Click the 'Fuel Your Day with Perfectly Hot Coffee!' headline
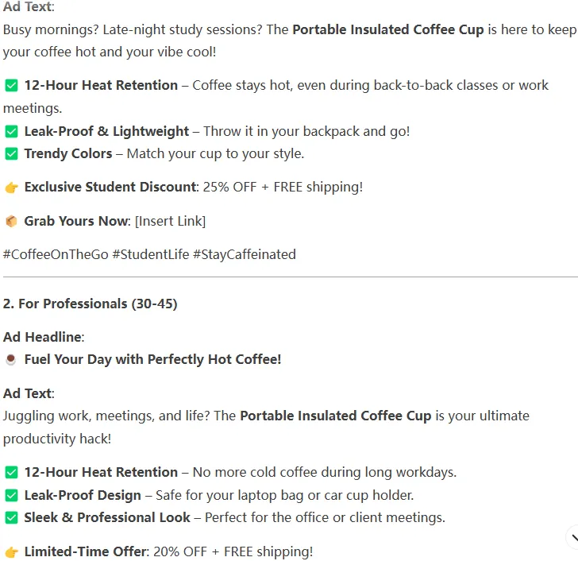This screenshot has width=578, height=561. 152,359
